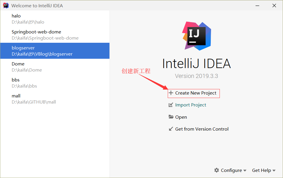Open the Springboot-web-dome recent project
Screen dimensions: 283x178
(x=55, y=35)
